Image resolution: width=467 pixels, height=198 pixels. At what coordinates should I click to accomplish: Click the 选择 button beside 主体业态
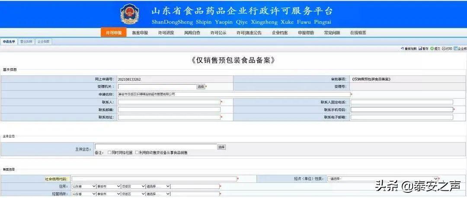tap(221, 147)
